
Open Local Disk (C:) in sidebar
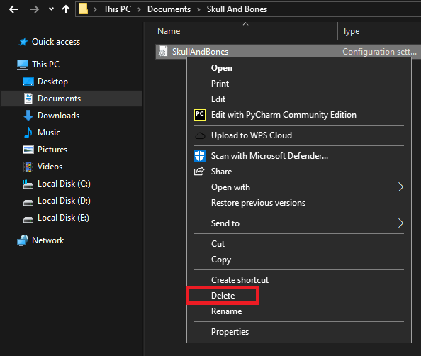click(64, 184)
